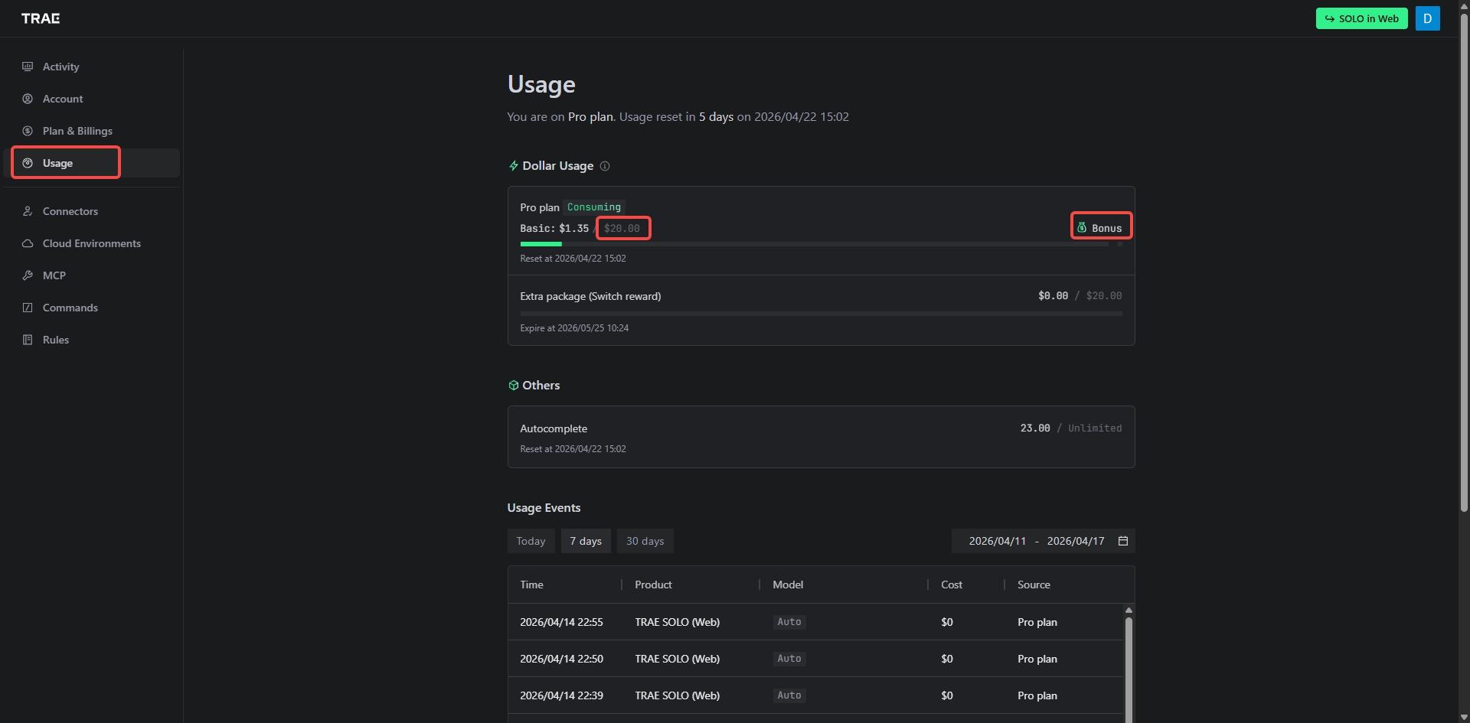This screenshot has width=1470, height=723.
Task: Click the Bonus button
Action: (1100, 228)
